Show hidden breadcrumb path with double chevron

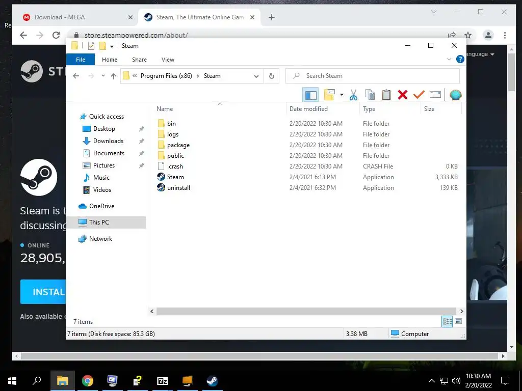coord(135,76)
